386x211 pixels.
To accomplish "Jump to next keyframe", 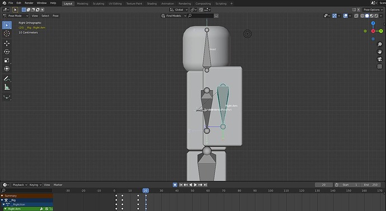I will click(200, 185).
